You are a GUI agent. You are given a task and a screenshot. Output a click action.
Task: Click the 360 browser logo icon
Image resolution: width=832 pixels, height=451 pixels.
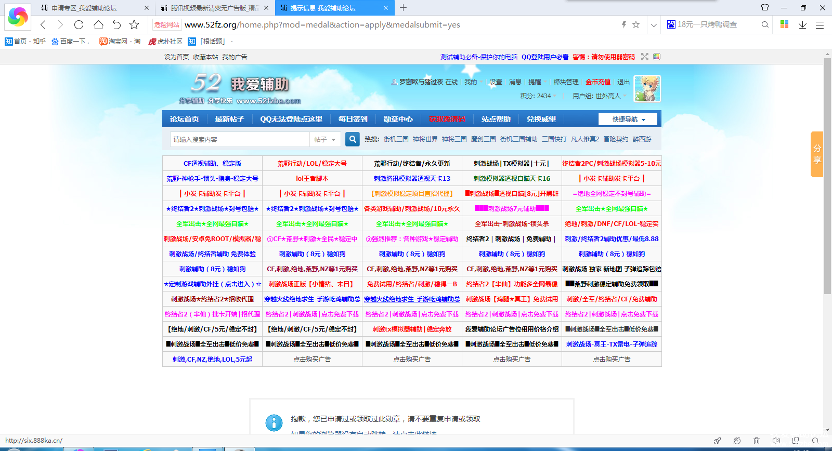(x=18, y=17)
